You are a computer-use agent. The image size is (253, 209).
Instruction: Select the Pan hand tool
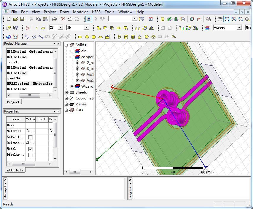[x=220, y=19]
